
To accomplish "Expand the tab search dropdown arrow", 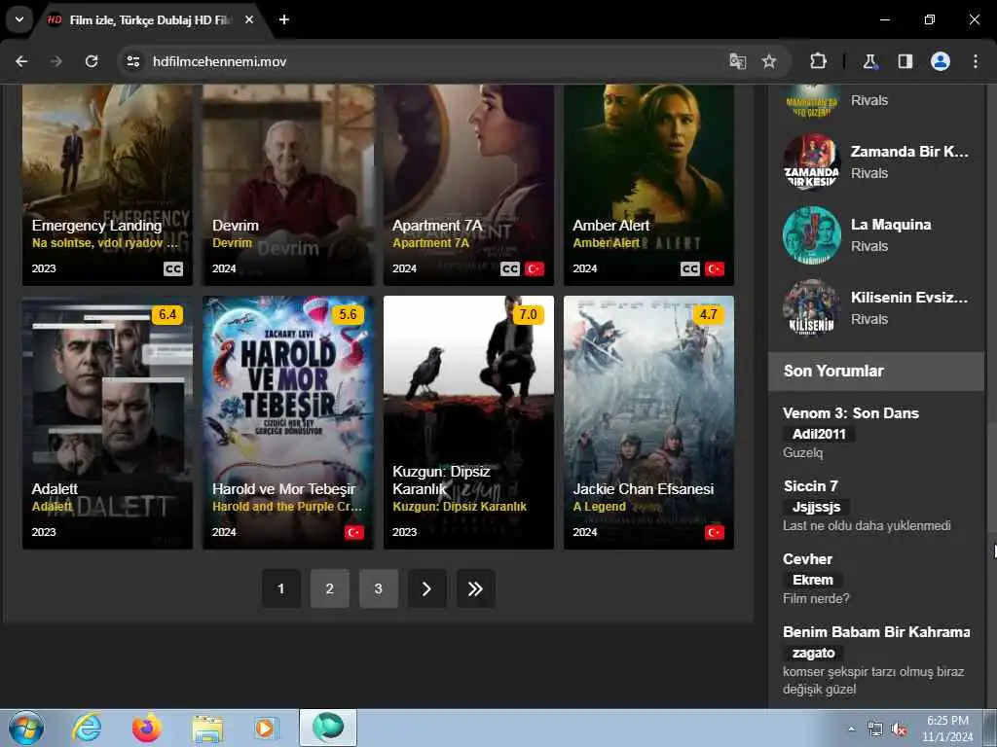I will pos(19,19).
